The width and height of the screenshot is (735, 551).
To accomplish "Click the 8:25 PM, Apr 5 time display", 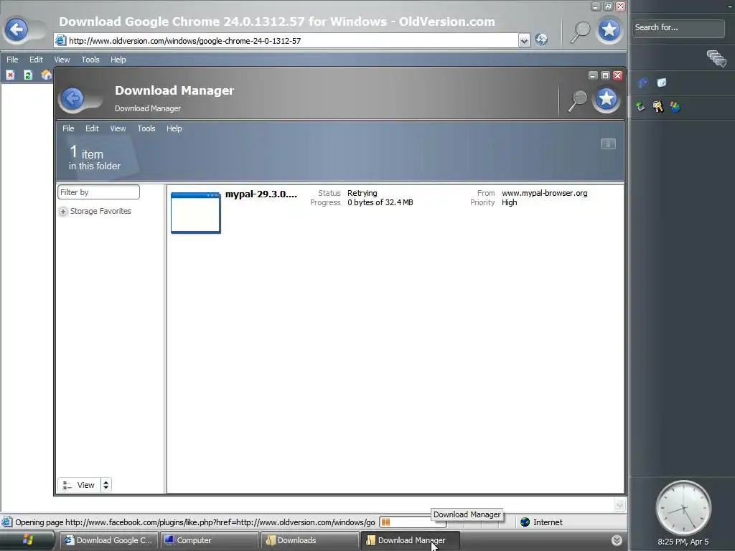I will pos(683,542).
